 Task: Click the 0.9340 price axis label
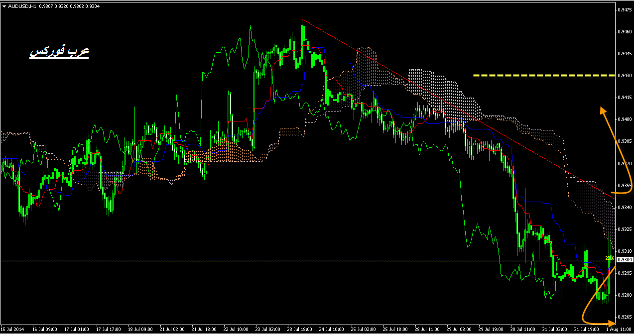pyautogui.click(x=625, y=207)
